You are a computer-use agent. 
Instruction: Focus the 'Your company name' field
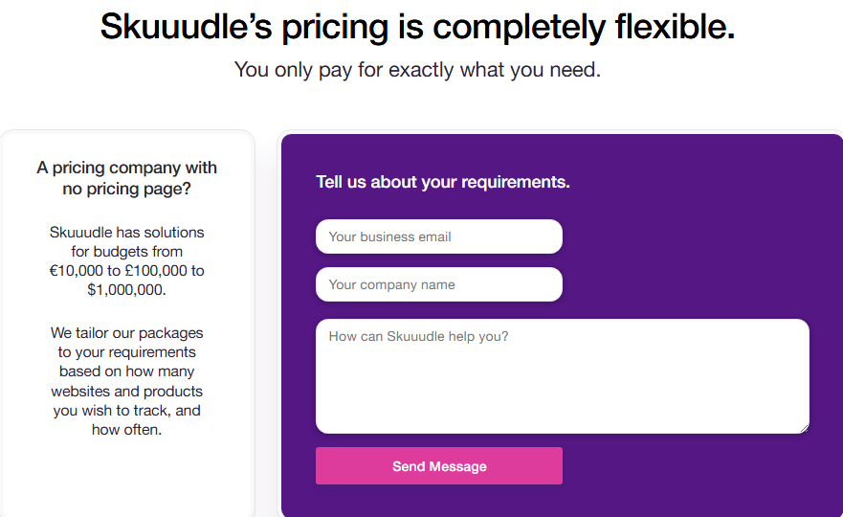point(438,284)
